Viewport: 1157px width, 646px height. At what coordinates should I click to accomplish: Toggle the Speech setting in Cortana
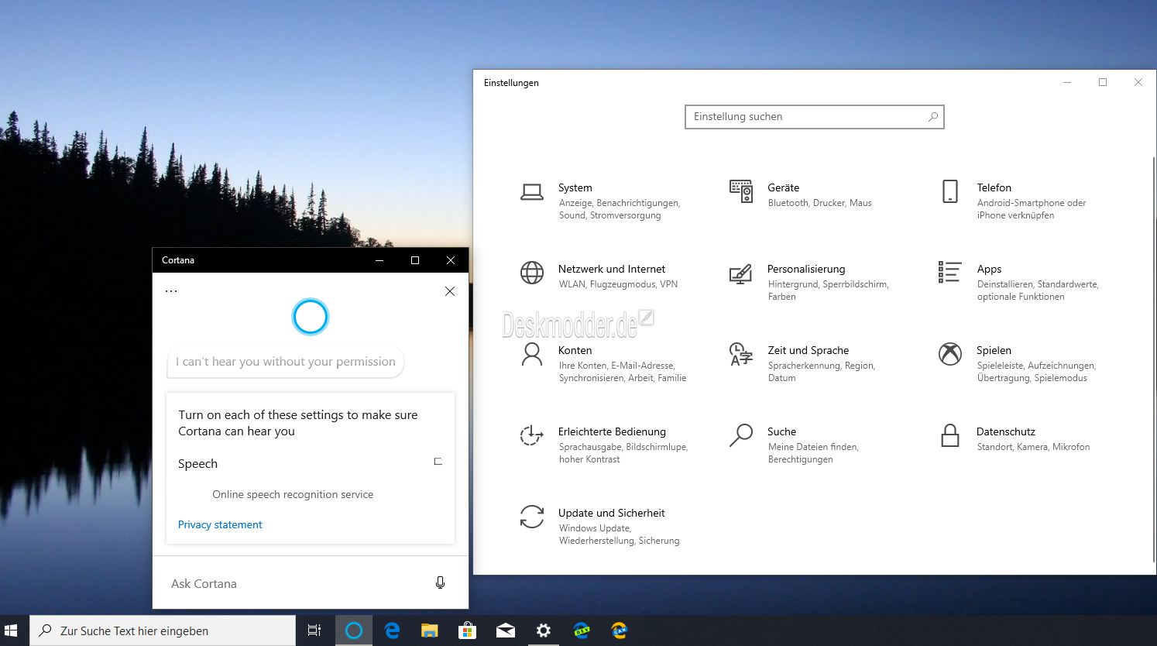click(x=438, y=462)
